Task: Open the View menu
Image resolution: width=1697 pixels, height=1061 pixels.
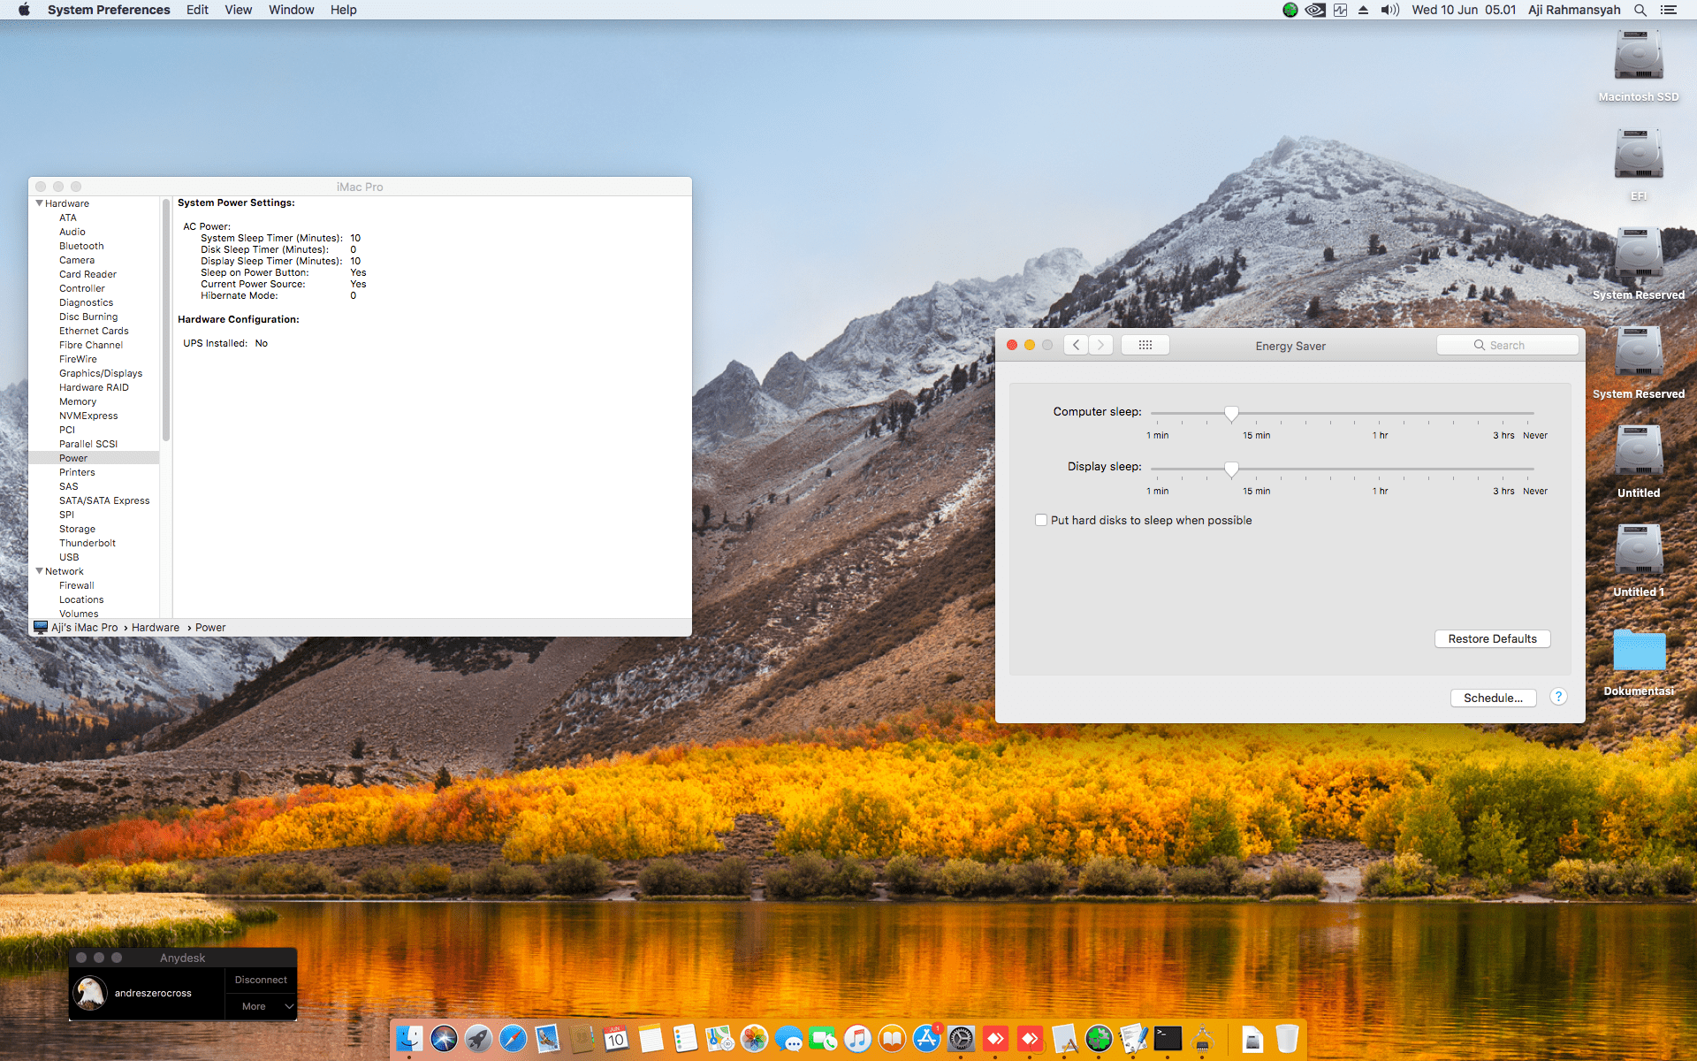Action: 238,10
